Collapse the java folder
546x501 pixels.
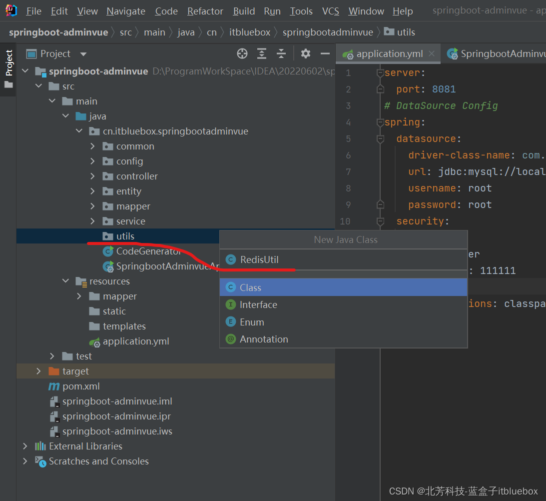pyautogui.click(x=66, y=116)
